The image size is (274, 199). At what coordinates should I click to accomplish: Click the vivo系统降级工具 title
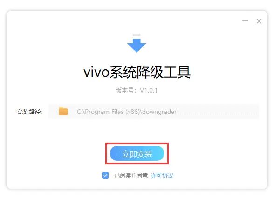point(137,72)
